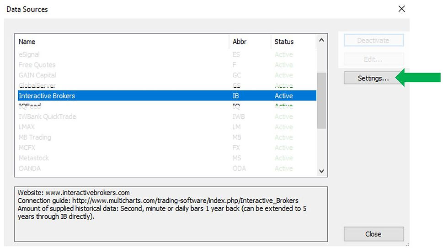Click the vertical scrollbar thumb

coord(321,100)
